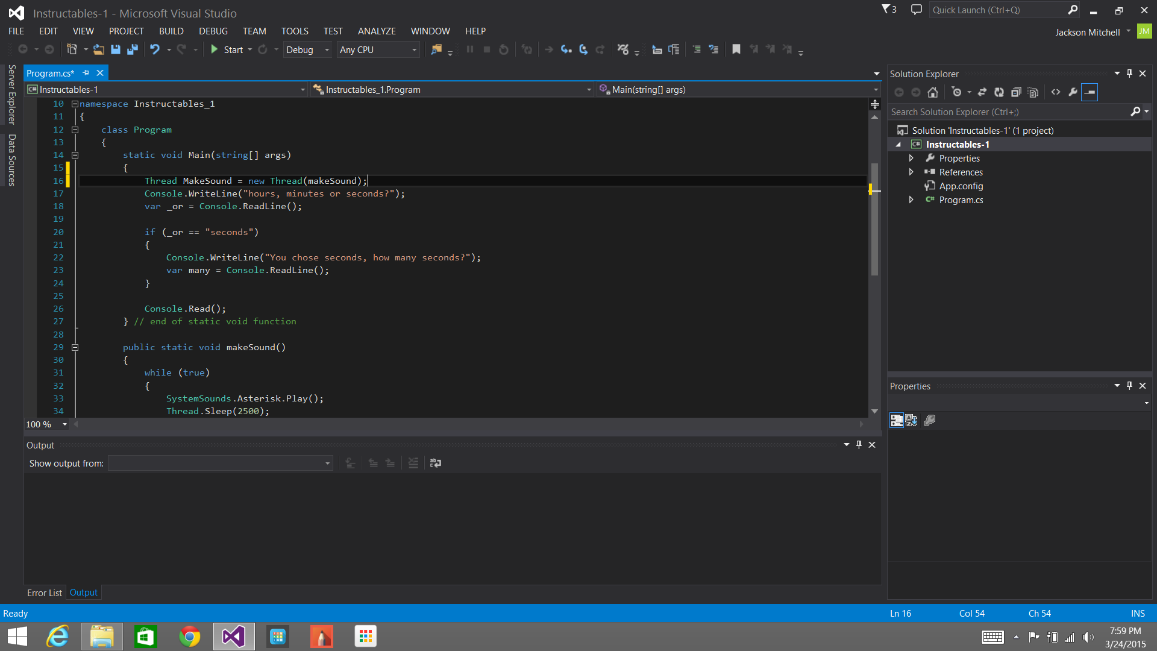This screenshot has height=651, width=1157.
Task: Expand Program.cs node in Solution Explorer
Action: tap(911, 200)
